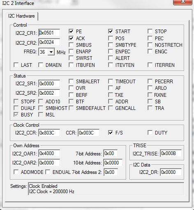
Task: Click the I2C2_OAR1 field
Action: (x=49, y=153)
